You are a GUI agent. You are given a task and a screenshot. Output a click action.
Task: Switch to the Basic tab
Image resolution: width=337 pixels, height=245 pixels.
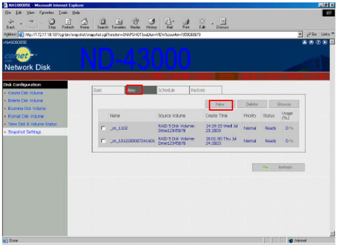109,90
